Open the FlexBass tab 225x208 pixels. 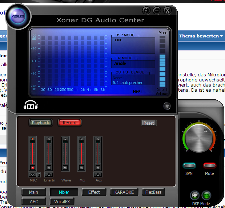click(x=153, y=192)
